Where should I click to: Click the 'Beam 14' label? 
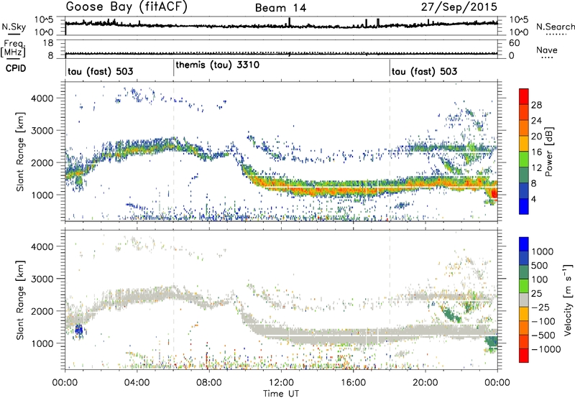(x=280, y=8)
